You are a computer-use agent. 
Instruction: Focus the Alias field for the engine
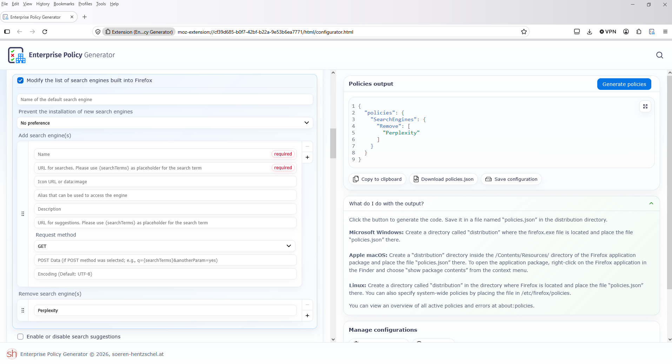coord(165,195)
